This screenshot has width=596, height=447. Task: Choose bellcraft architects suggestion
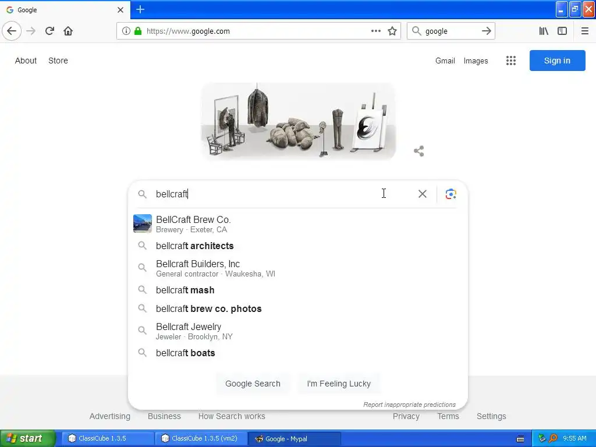pos(297,246)
